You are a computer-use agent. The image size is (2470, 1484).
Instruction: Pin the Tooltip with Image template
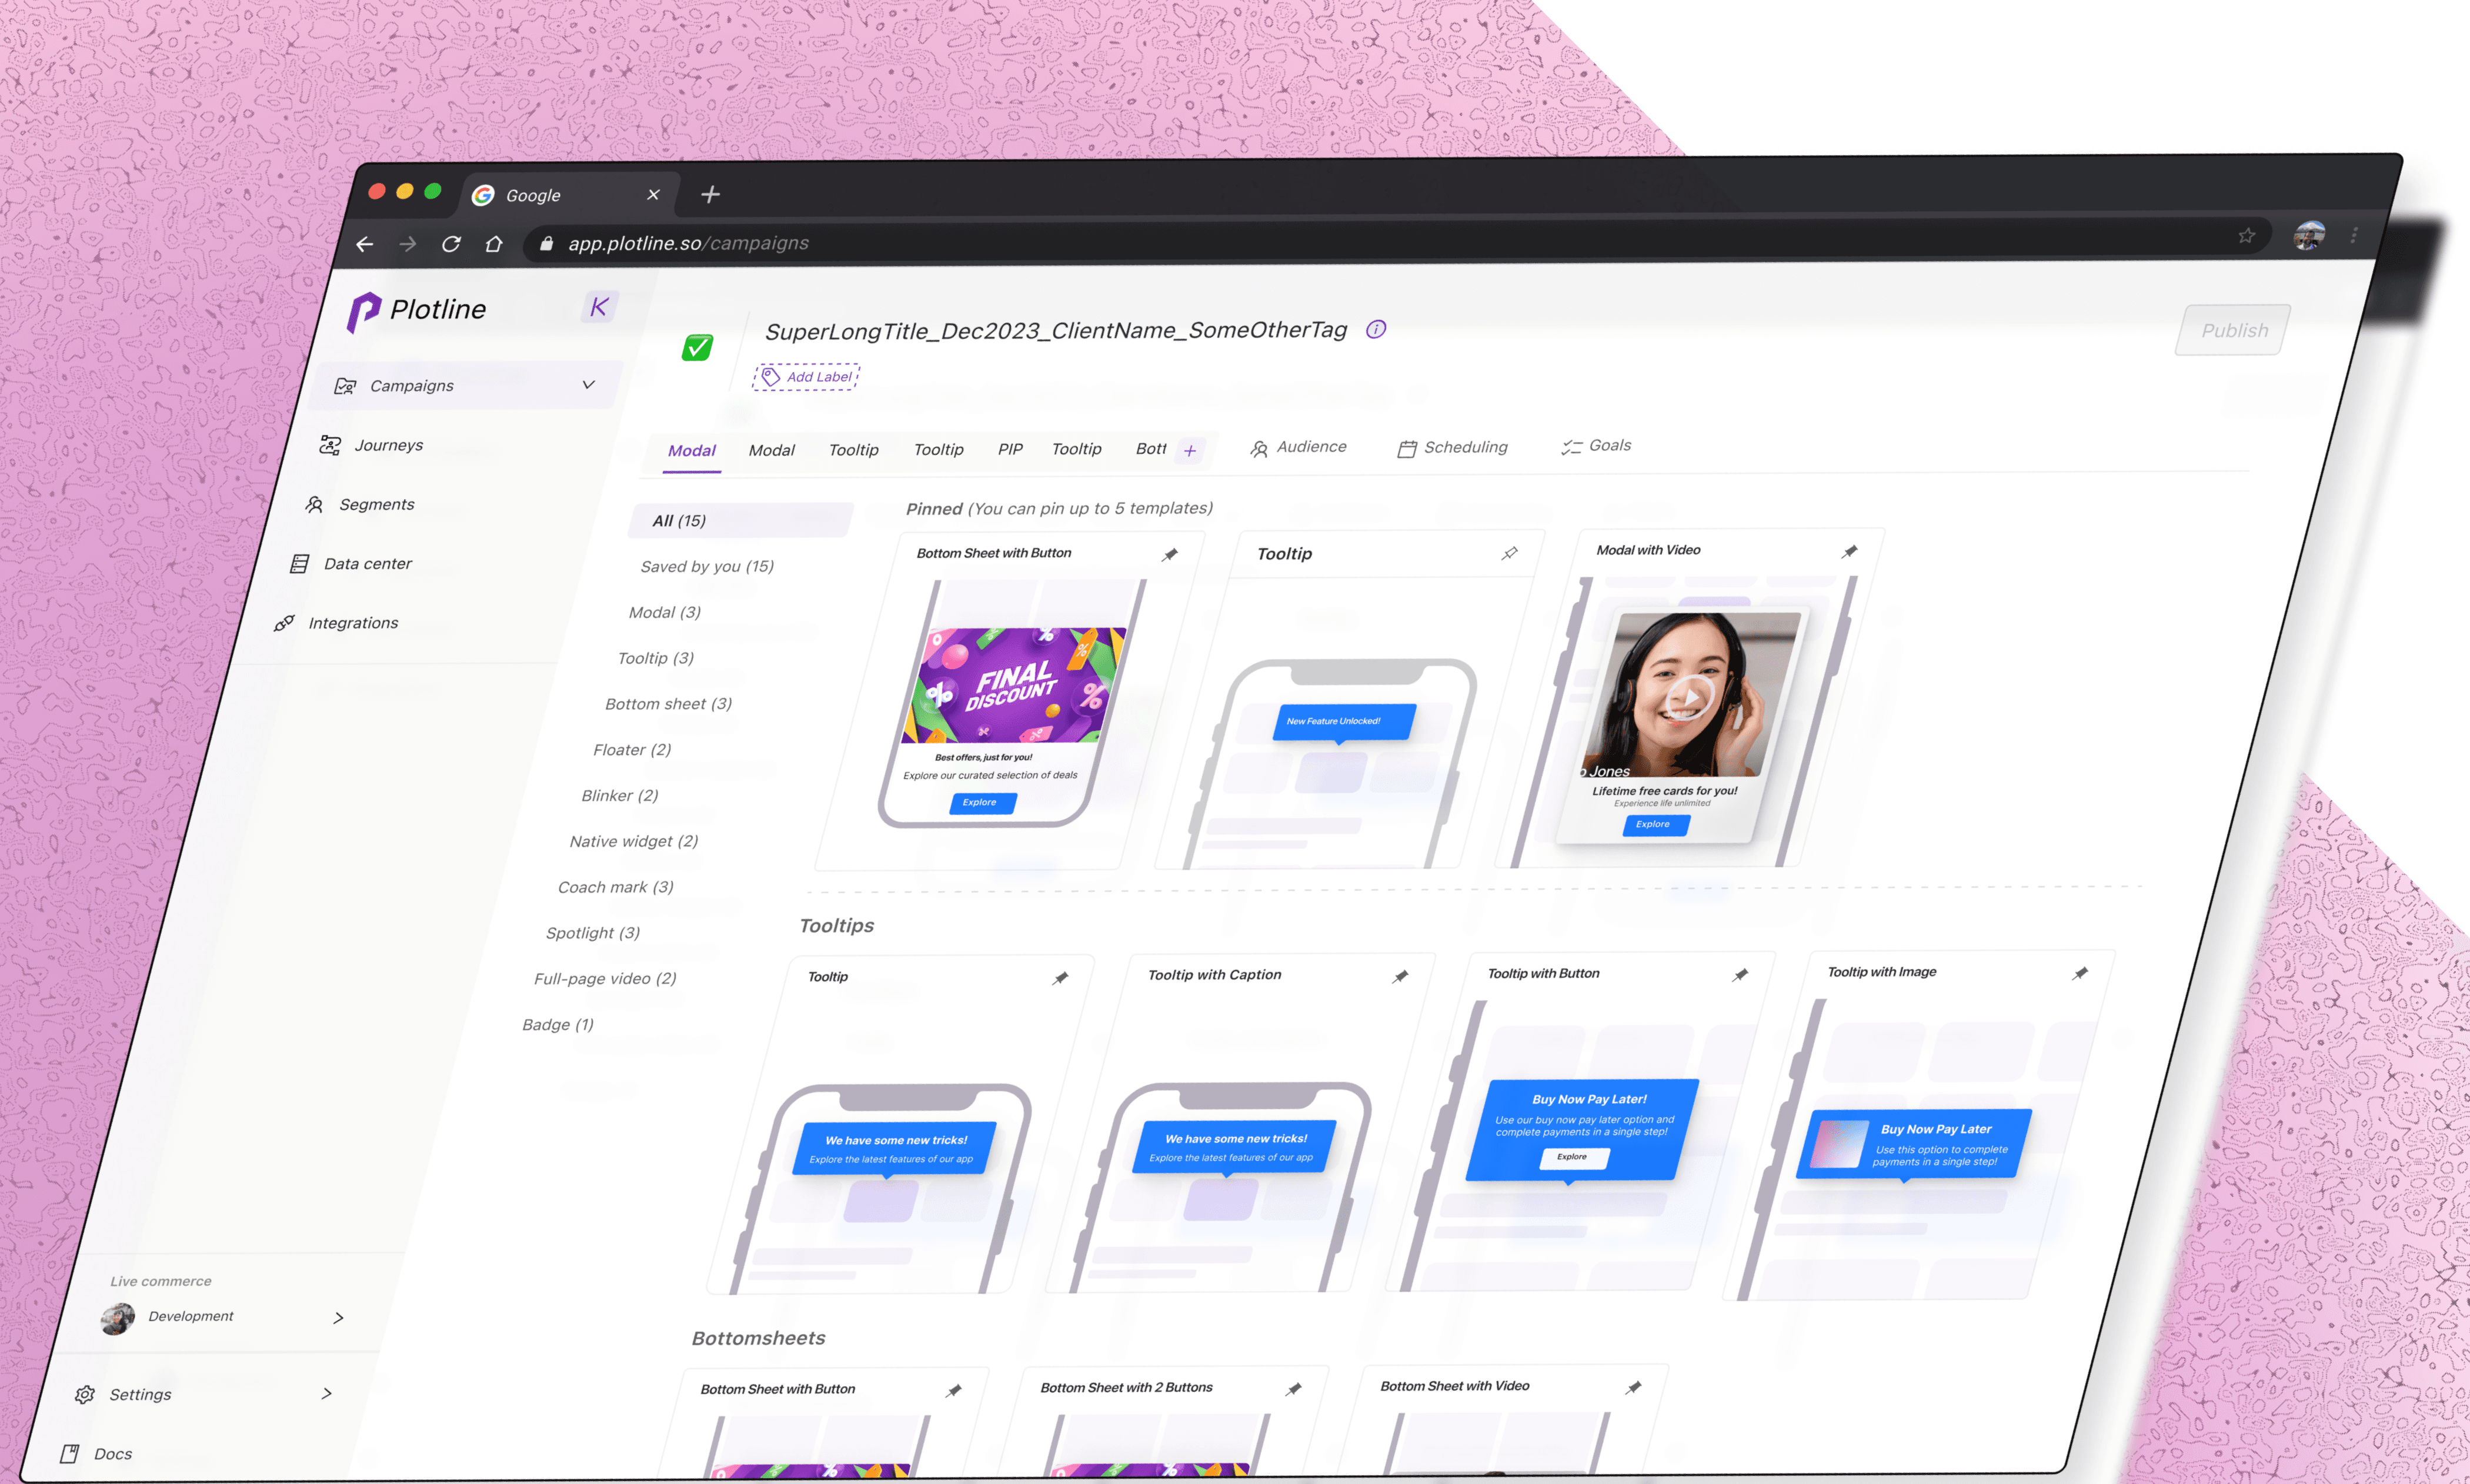point(2080,973)
